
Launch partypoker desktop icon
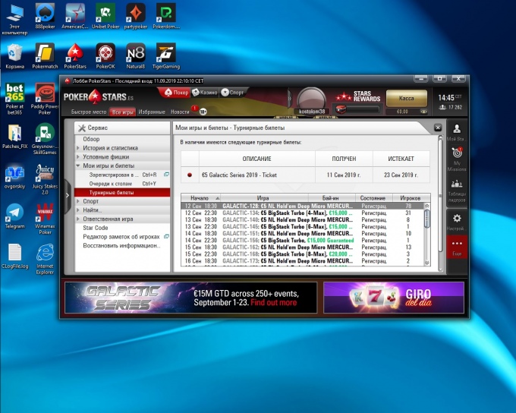(136, 17)
